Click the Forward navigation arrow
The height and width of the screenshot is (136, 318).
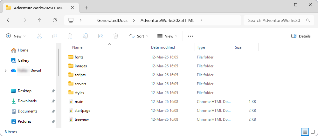coord(24,20)
